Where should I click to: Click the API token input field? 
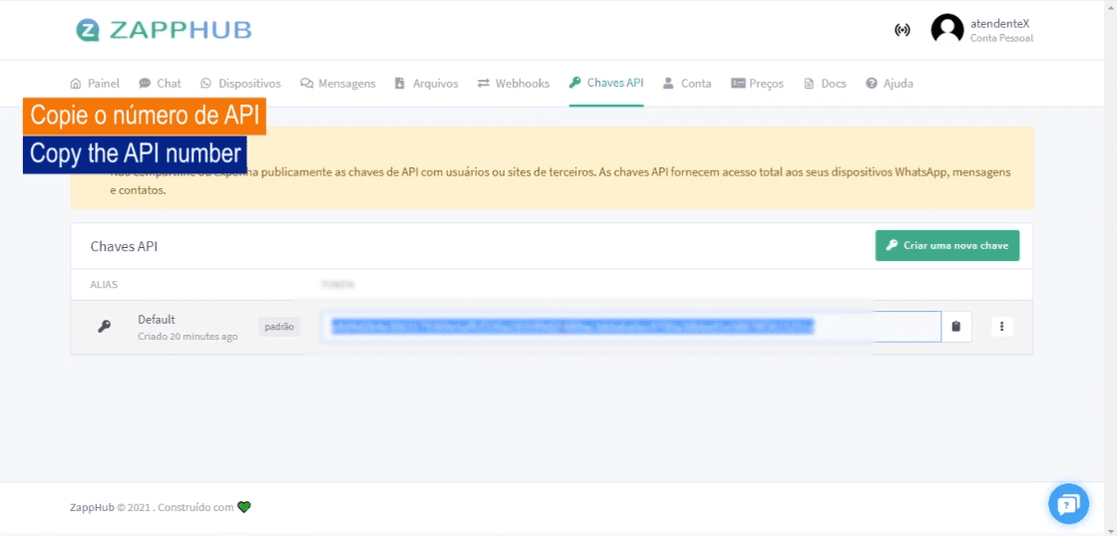pyautogui.click(x=630, y=327)
